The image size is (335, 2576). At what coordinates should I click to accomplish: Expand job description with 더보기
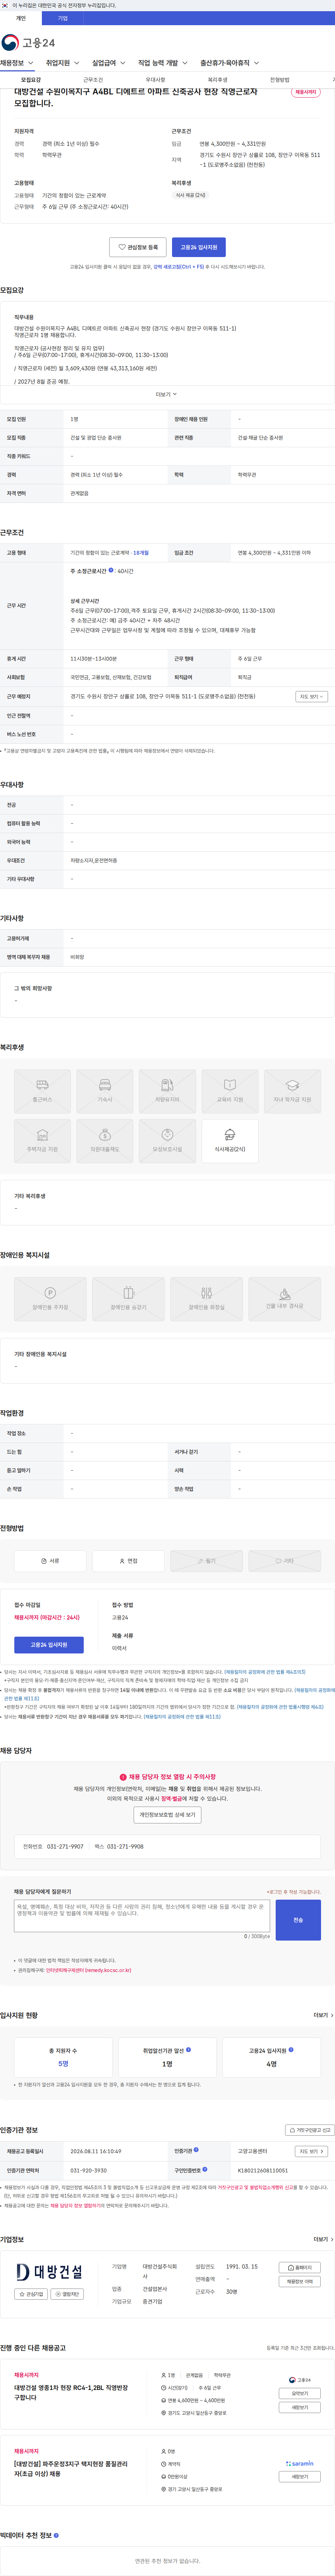click(x=166, y=394)
